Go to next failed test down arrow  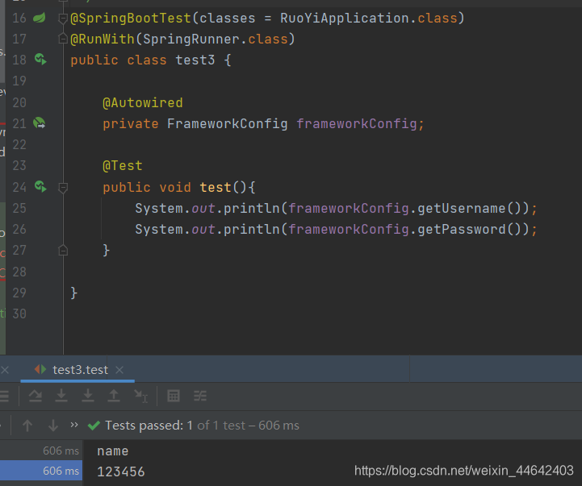53,426
